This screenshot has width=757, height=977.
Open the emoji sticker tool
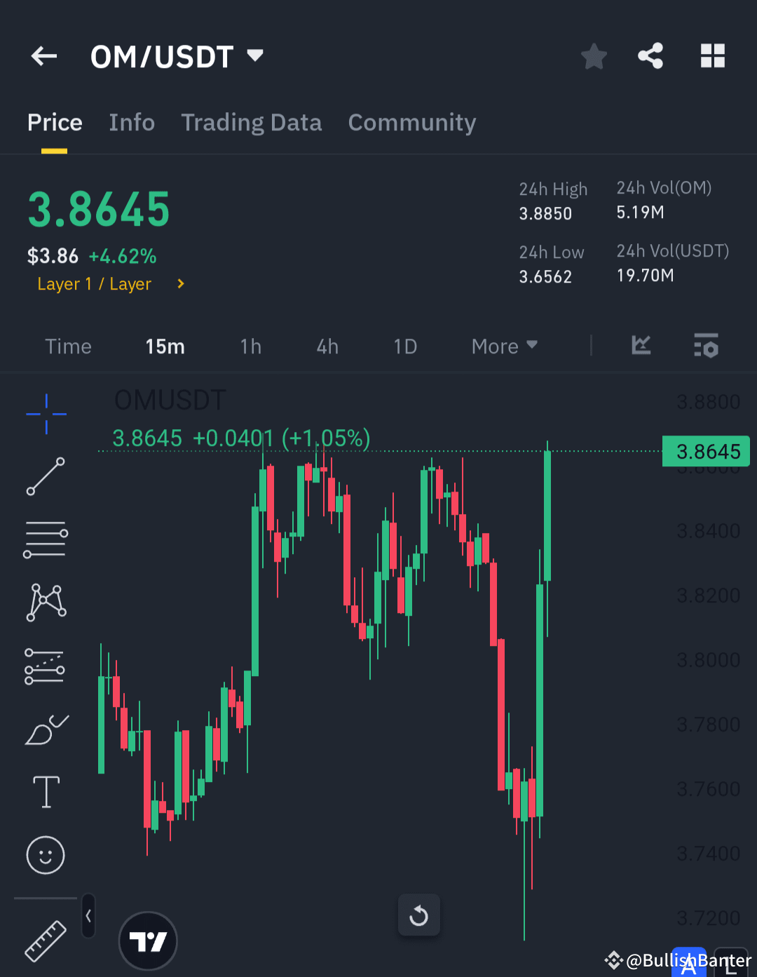click(x=46, y=855)
